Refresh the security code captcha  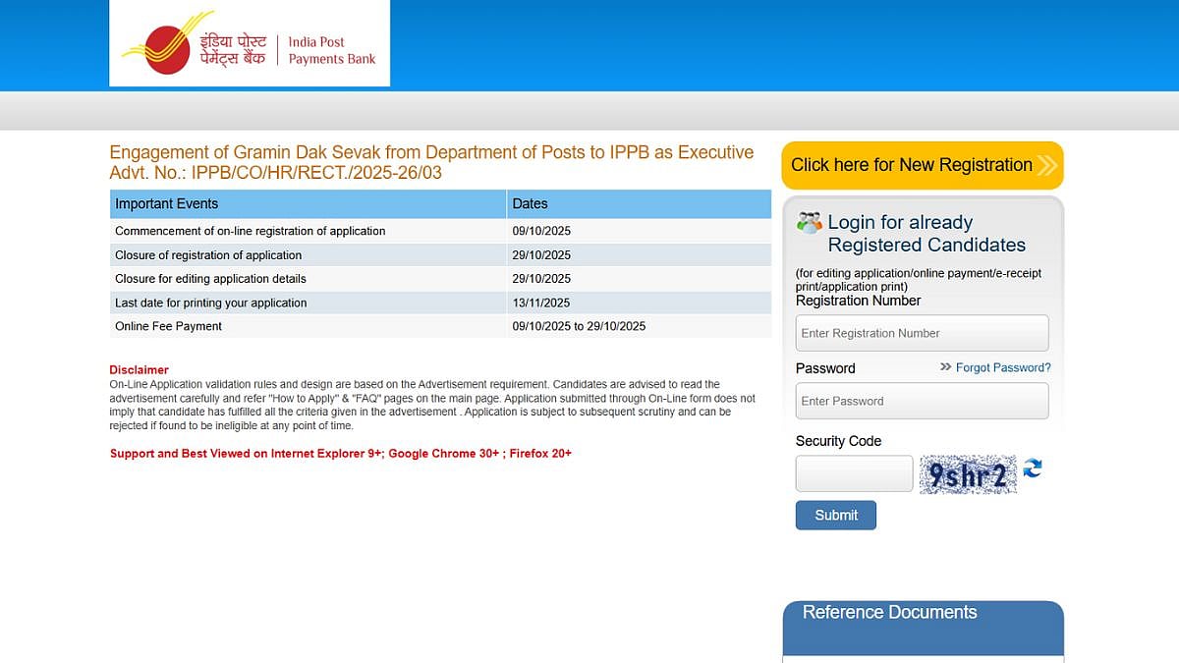pyautogui.click(x=1032, y=470)
